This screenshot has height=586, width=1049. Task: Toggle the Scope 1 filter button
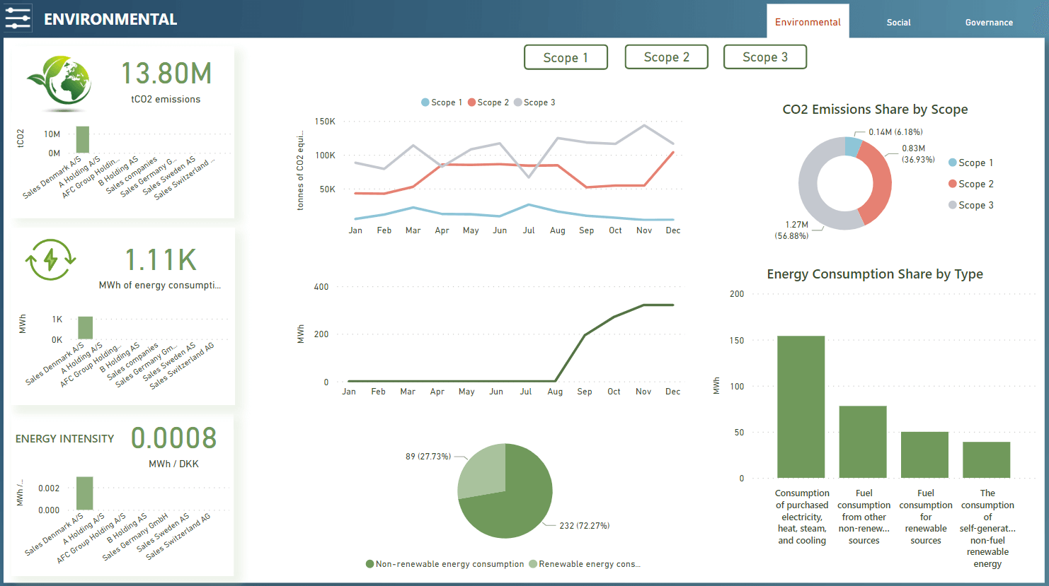566,57
